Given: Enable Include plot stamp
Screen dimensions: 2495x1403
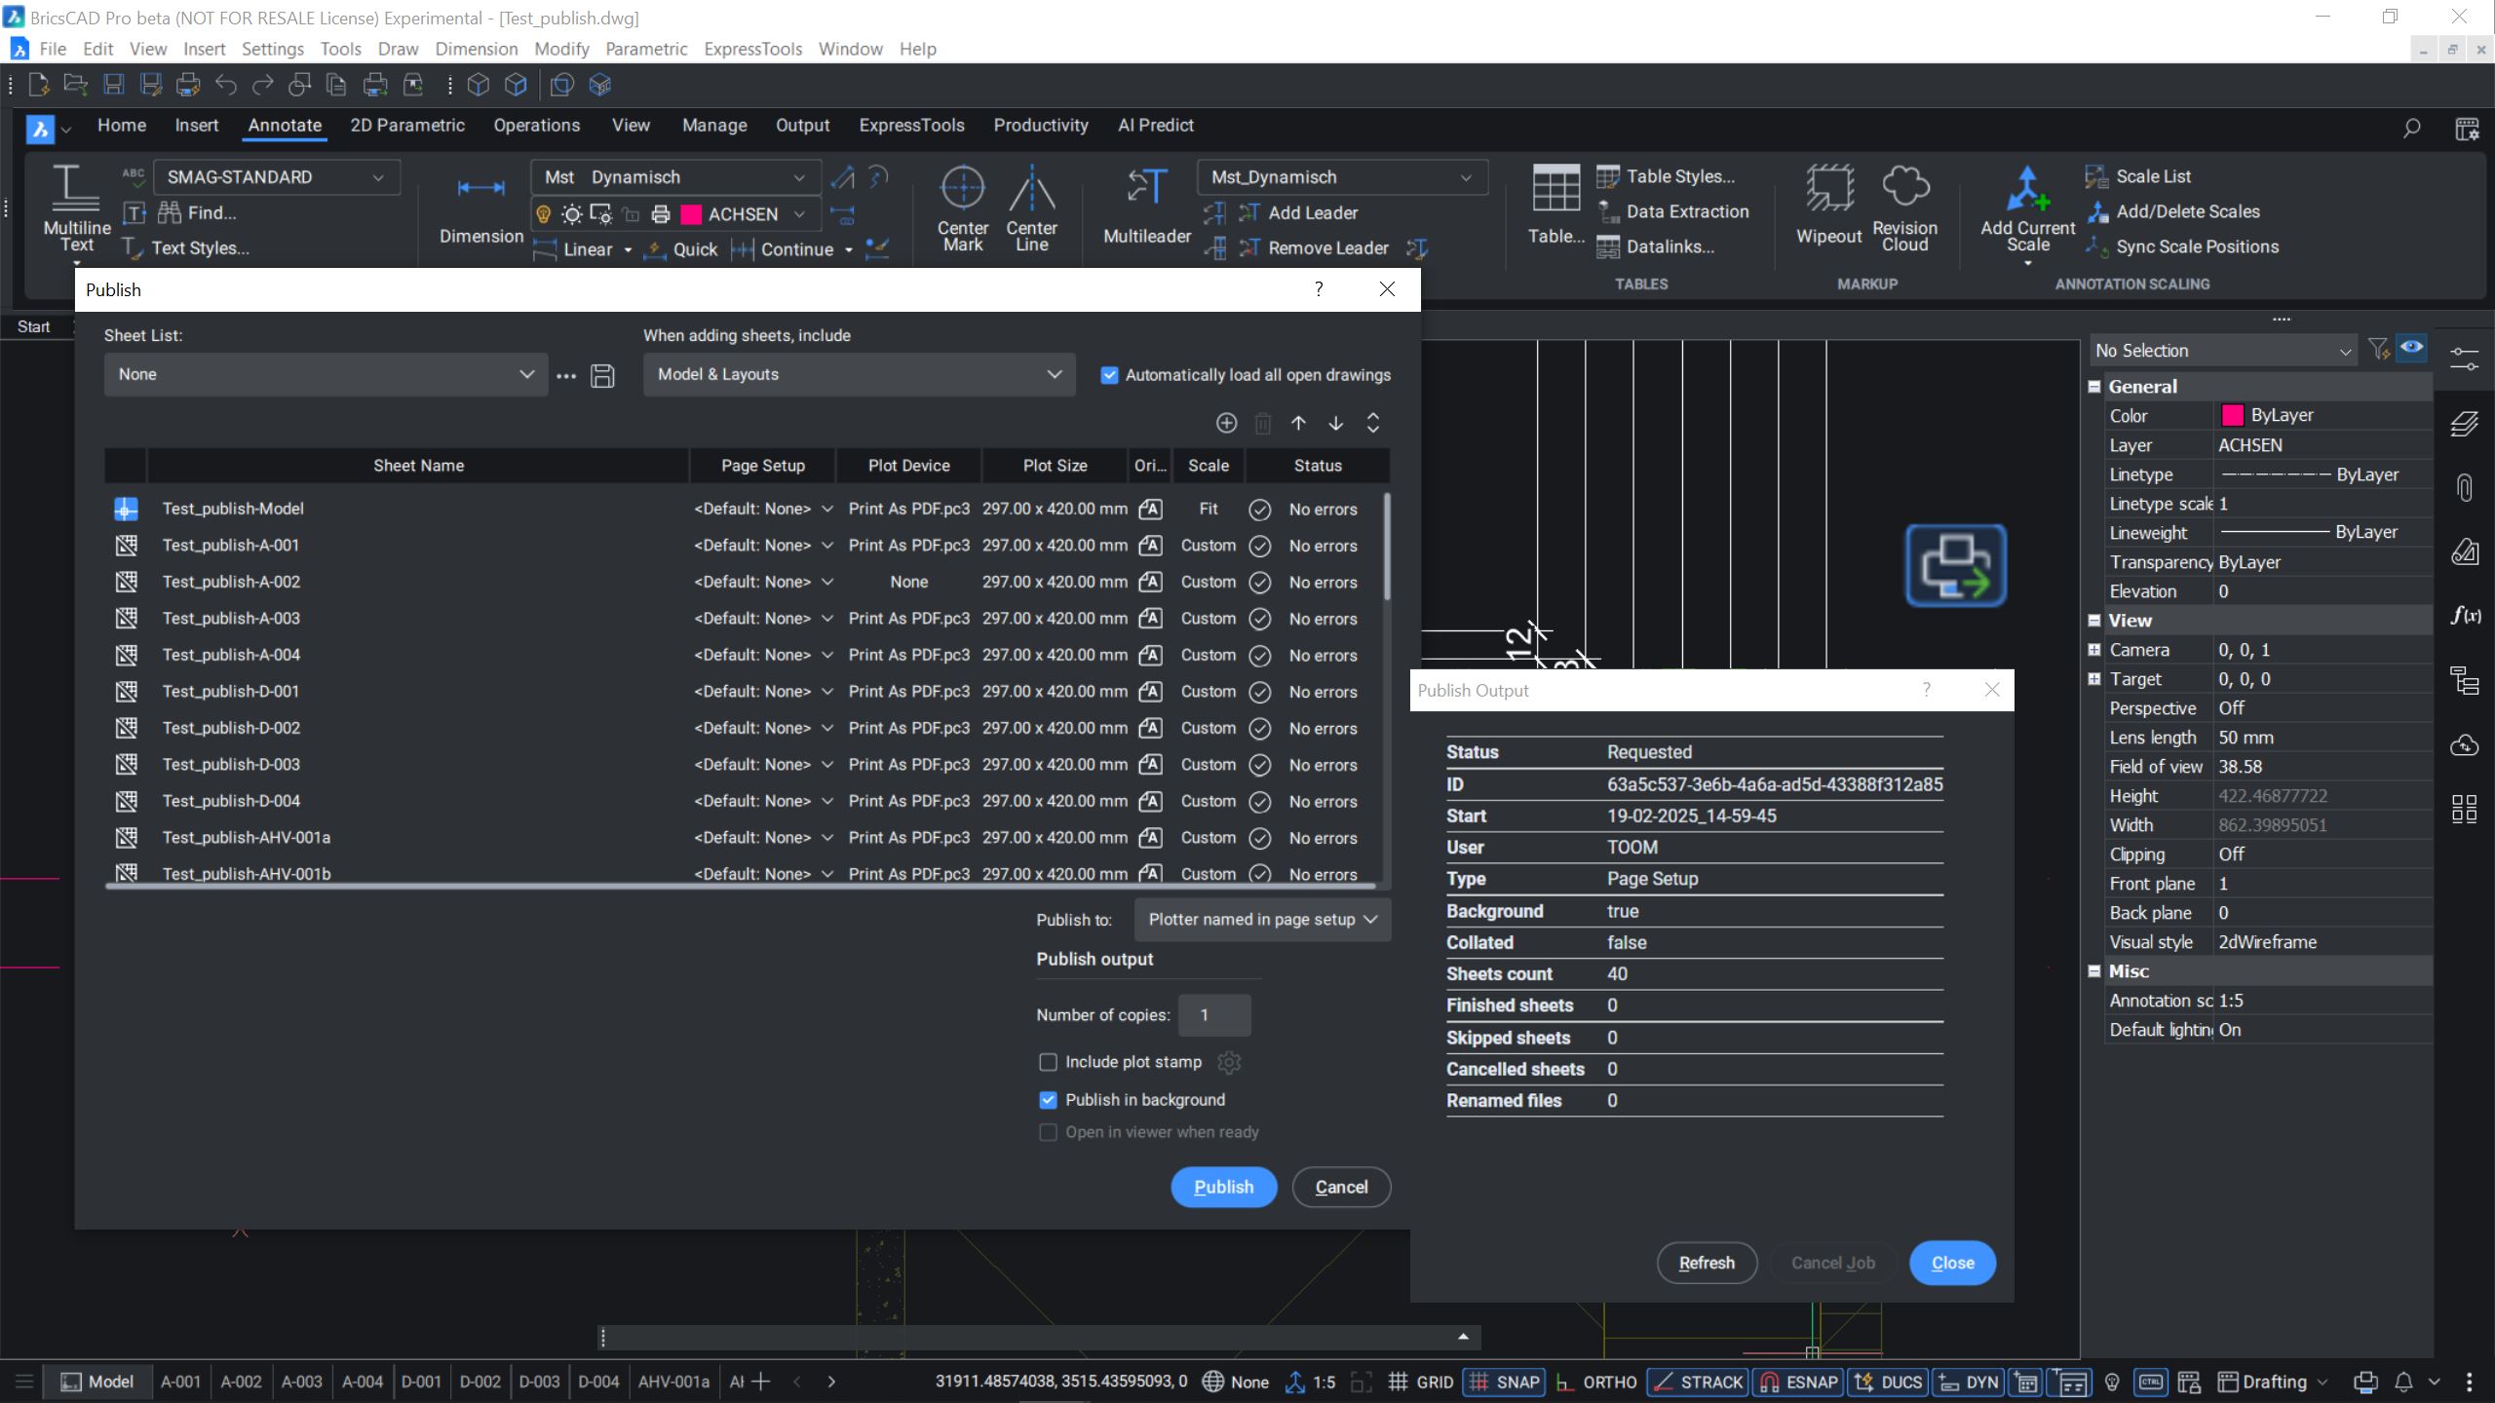Looking at the screenshot, I should pos(1048,1062).
